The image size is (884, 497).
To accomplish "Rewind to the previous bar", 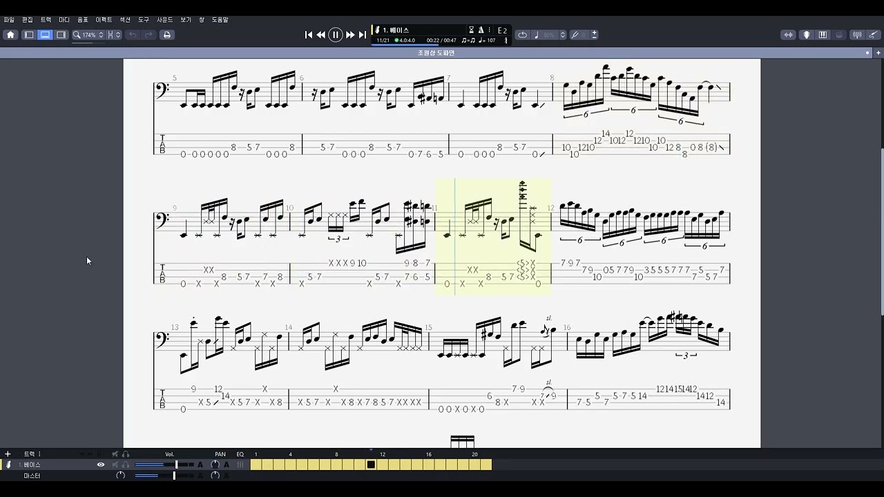I will pyautogui.click(x=321, y=35).
